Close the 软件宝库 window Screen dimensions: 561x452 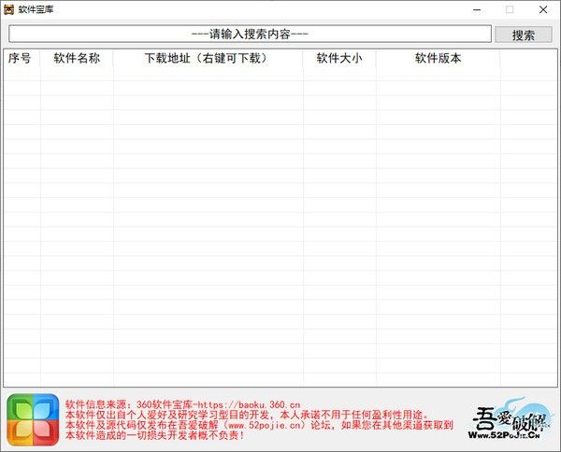pyautogui.click(x=543, y=9)
